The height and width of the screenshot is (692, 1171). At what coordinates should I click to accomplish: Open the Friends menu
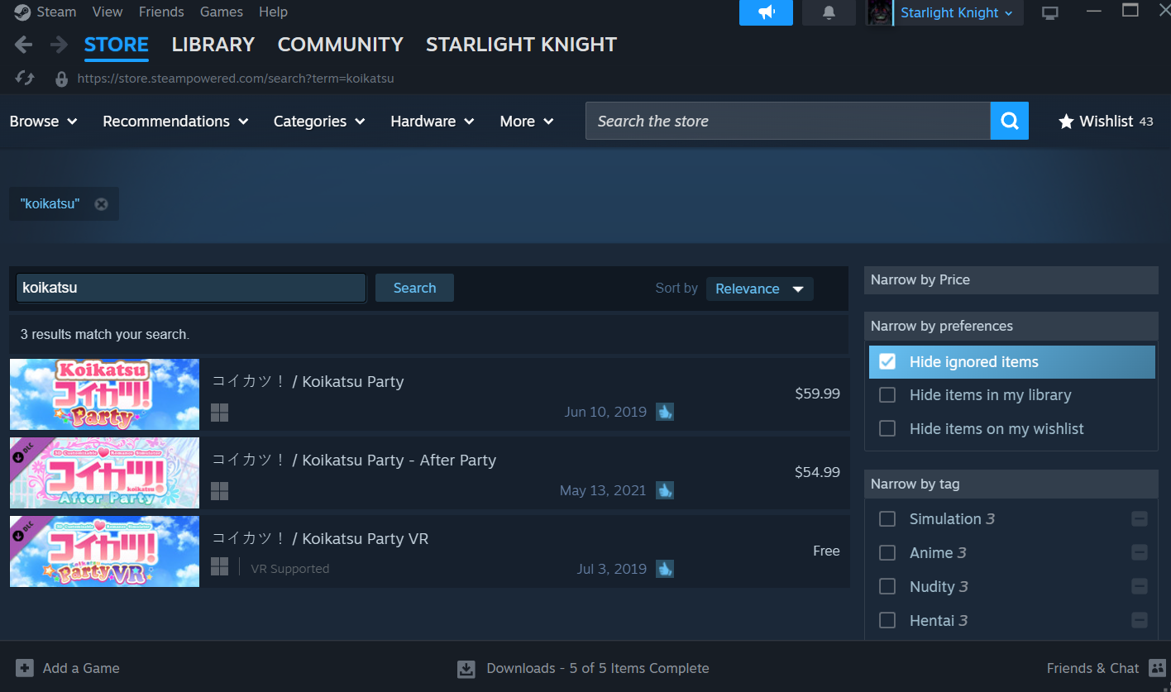[161, 12]
